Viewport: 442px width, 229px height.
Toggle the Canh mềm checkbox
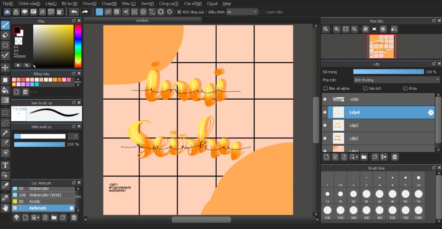pos(263,12)
